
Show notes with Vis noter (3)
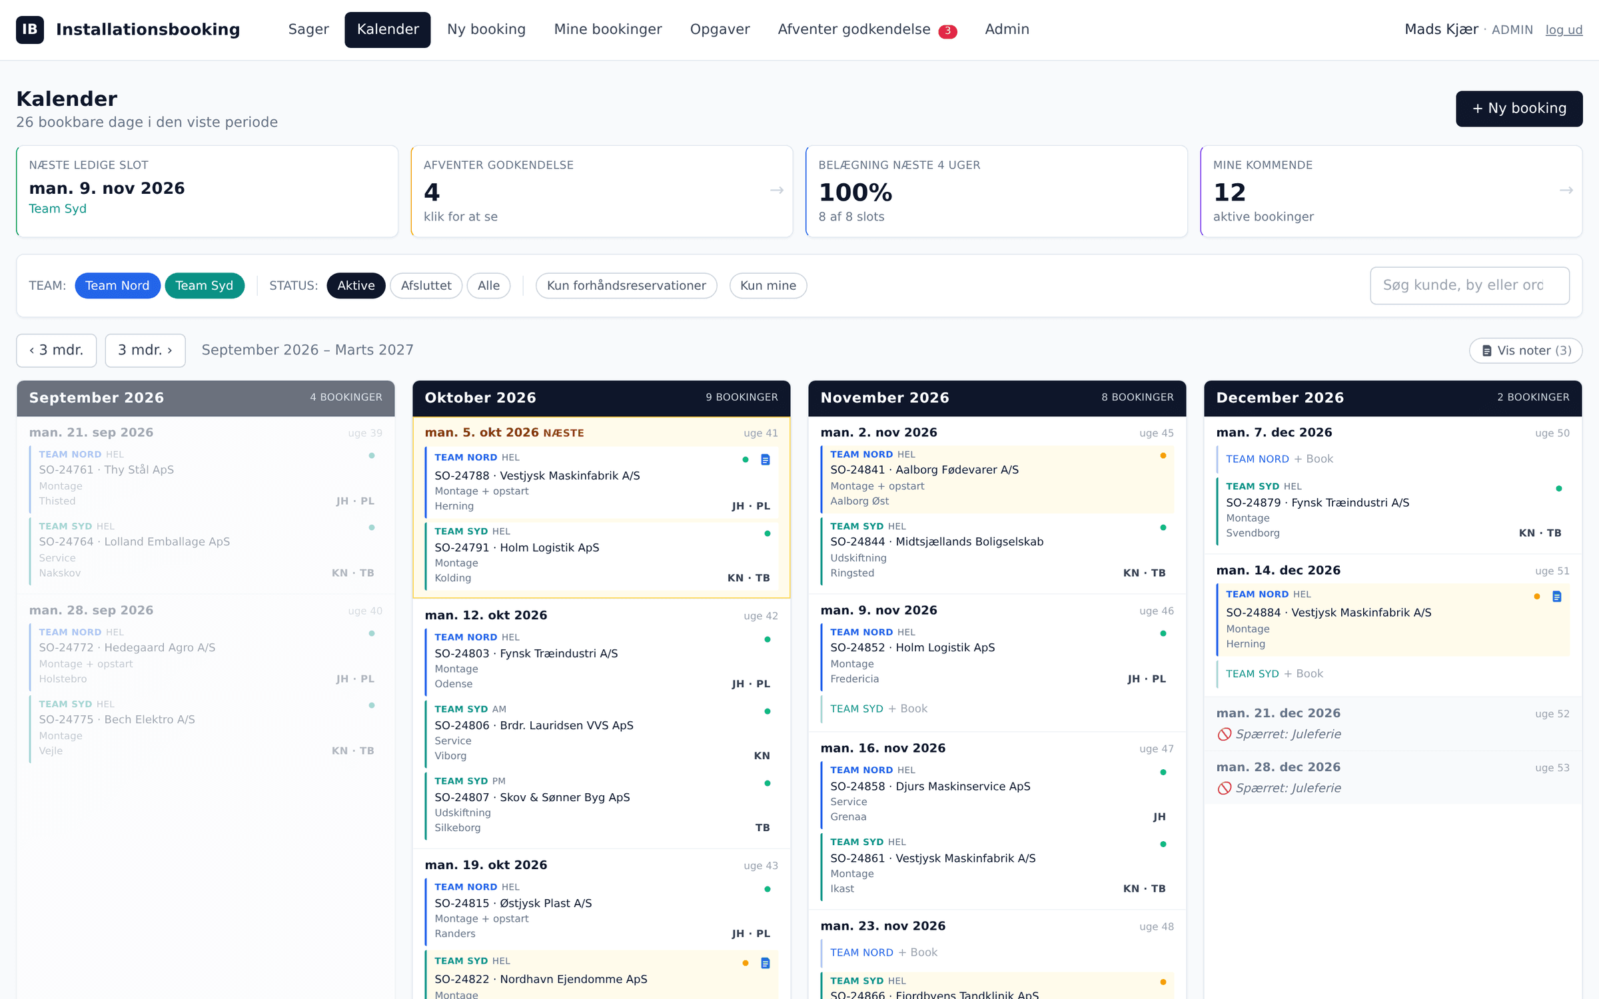(x=1526, y=350)
